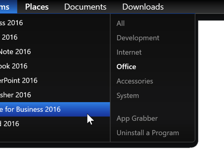The height and width of the screenshot is (149, 224).
Task: Launch the entry ending 'ss 2016'
Action: (55, 23)
